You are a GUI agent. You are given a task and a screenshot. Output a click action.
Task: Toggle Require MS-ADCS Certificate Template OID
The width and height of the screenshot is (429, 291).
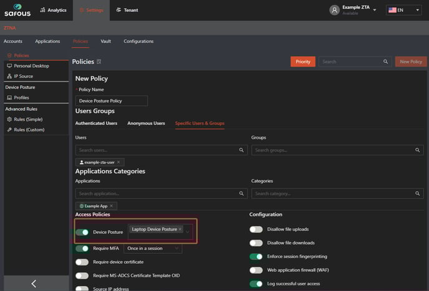(x=82, y=275)
